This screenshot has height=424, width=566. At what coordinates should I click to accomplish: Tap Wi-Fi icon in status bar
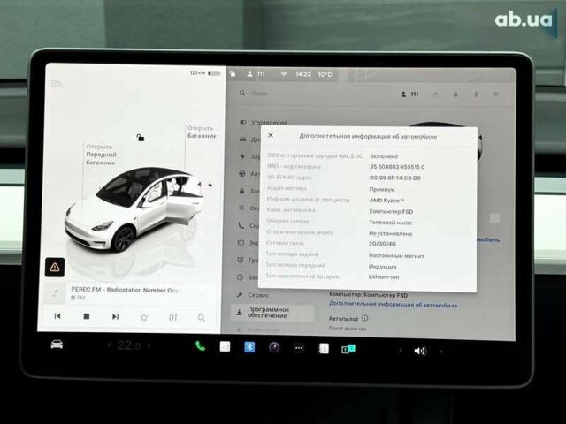(284, 74)
